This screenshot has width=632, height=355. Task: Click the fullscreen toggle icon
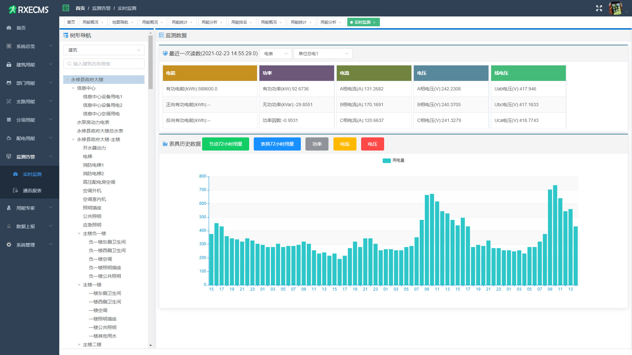click(x=599, y=8)
